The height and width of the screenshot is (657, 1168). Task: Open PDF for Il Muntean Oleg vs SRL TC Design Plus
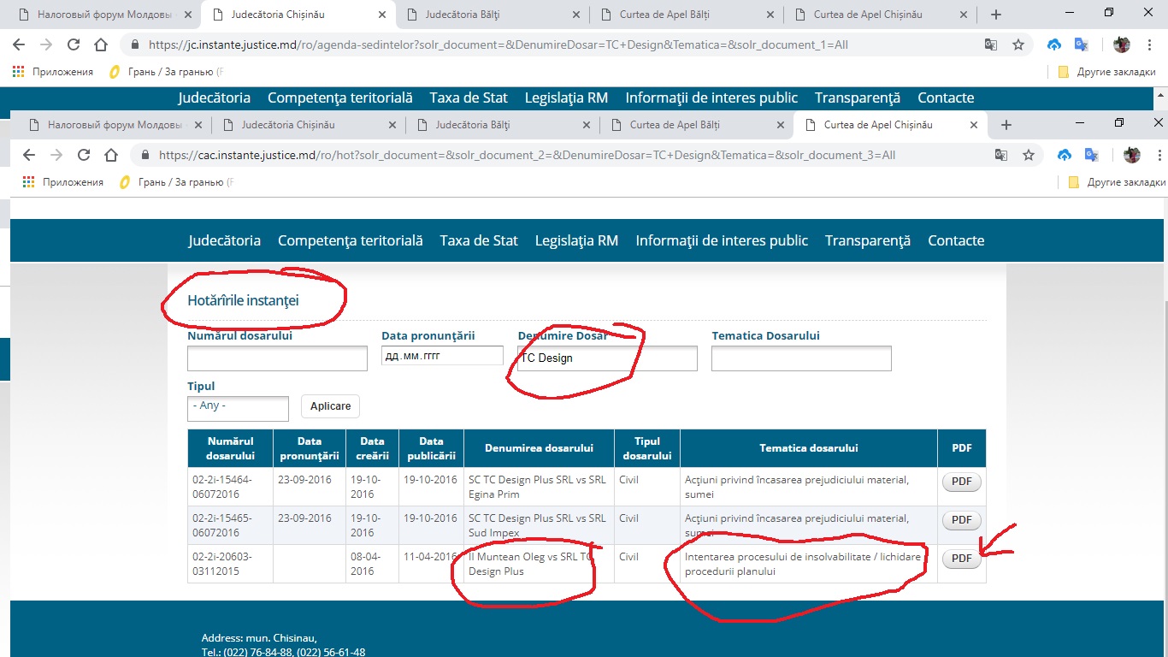(961, 559)
